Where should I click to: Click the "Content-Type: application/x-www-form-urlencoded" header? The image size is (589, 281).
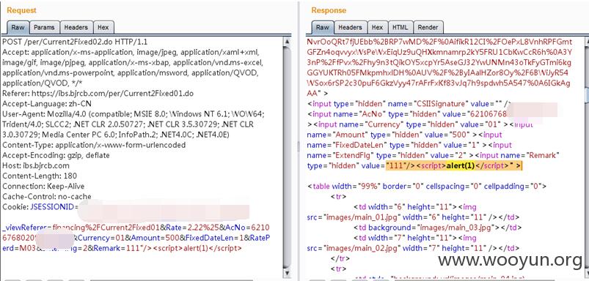coord(94,145)
